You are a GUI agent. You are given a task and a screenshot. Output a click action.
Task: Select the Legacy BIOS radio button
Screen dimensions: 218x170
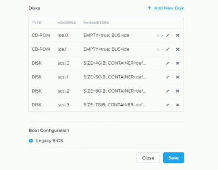[31, 141]
